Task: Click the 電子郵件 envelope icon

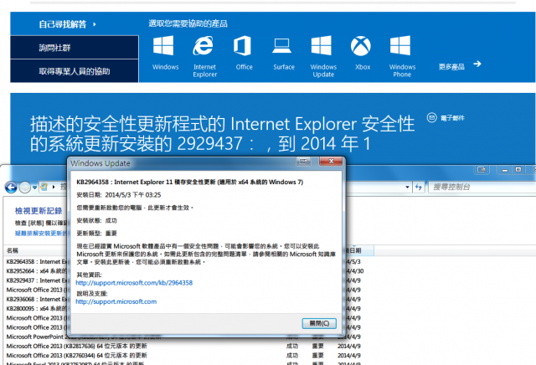Action: pos(432,117)
